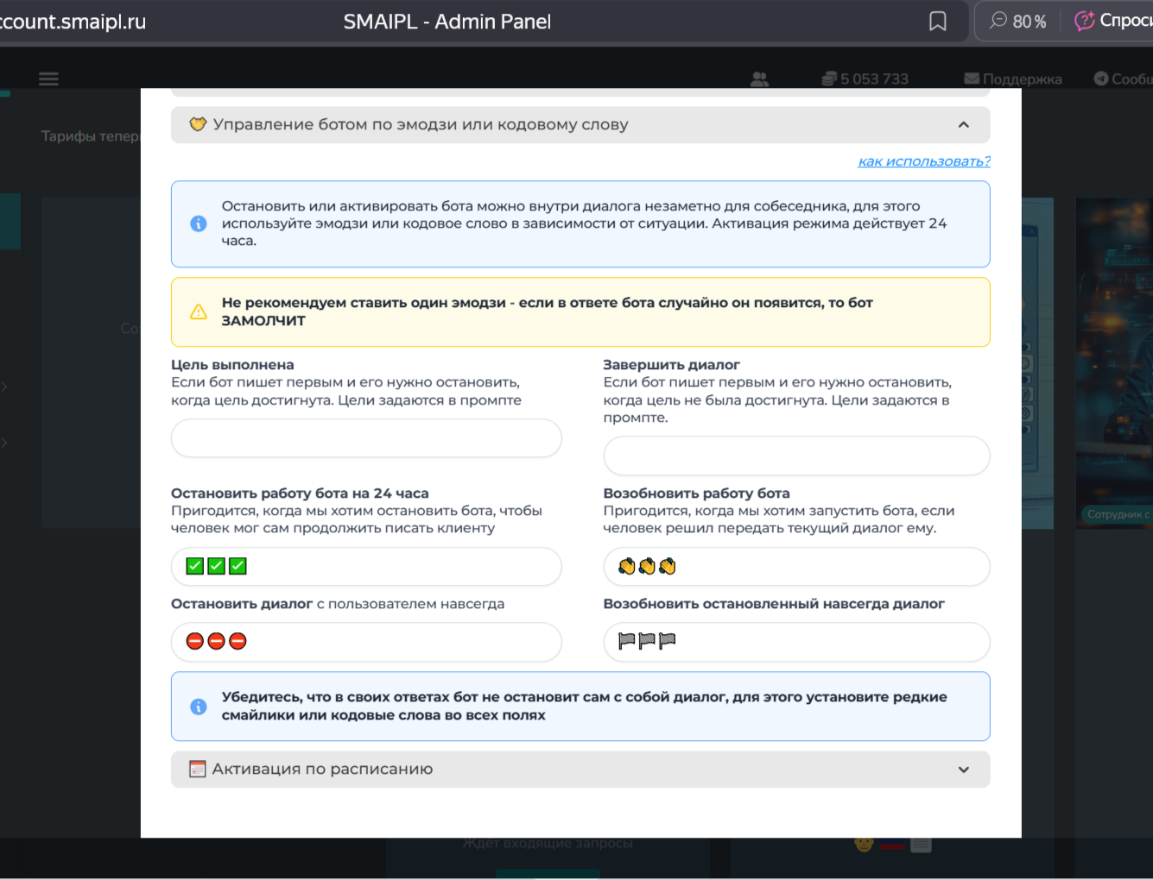Open the hamburger menu in admin panel
This screenshot has height=880, width=1153.
pos(49,79)
